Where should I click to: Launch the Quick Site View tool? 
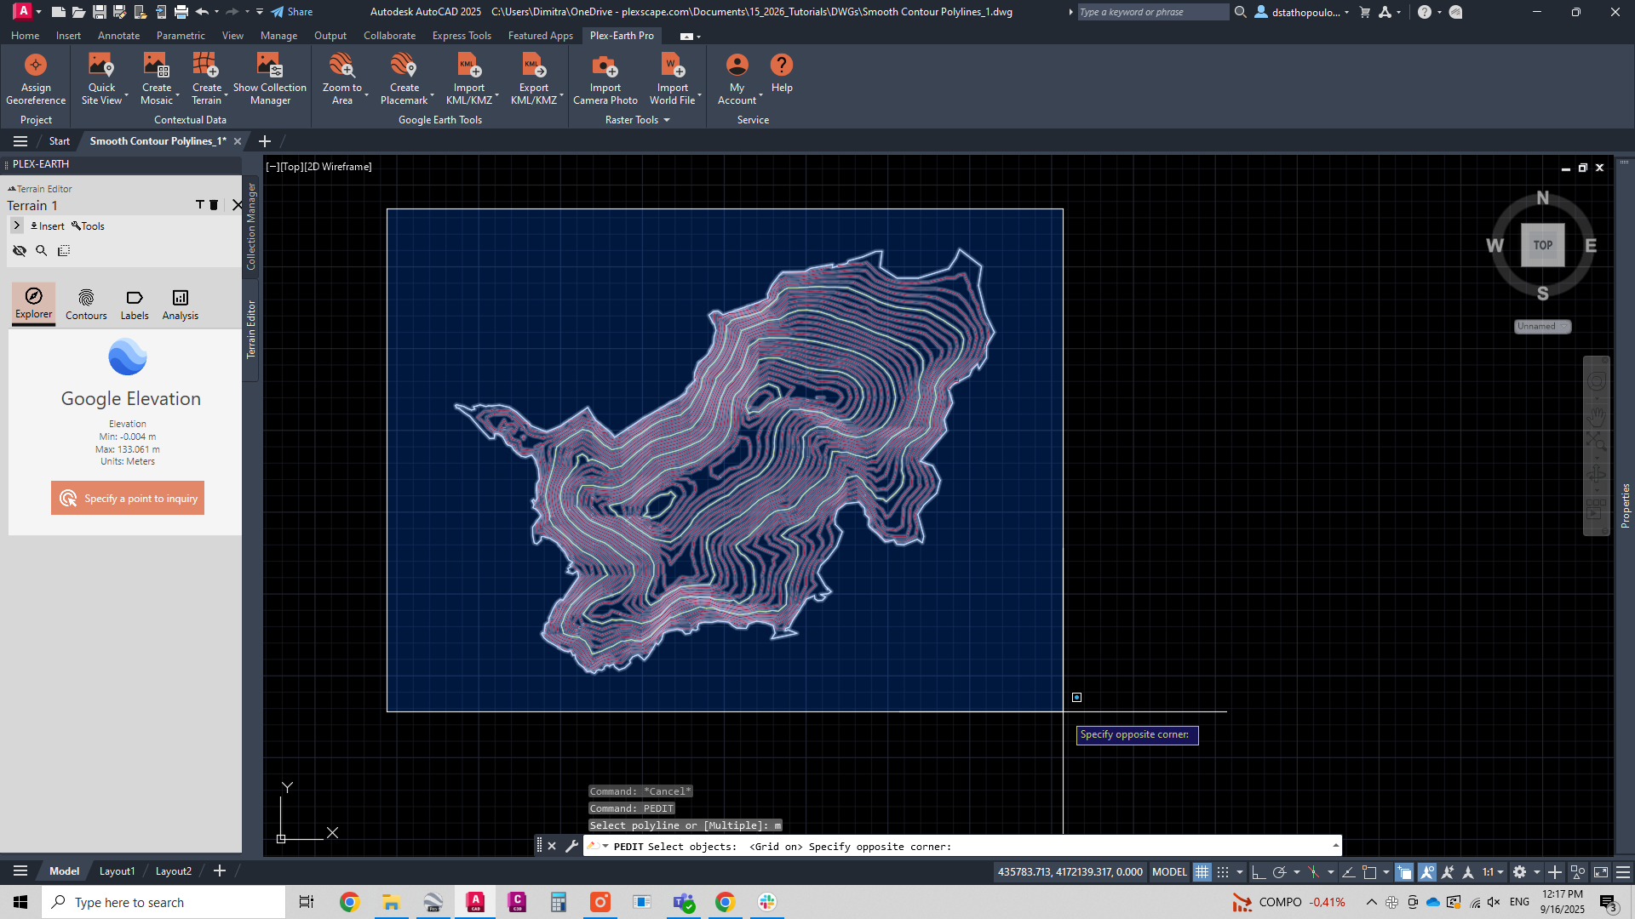[101, 79]
